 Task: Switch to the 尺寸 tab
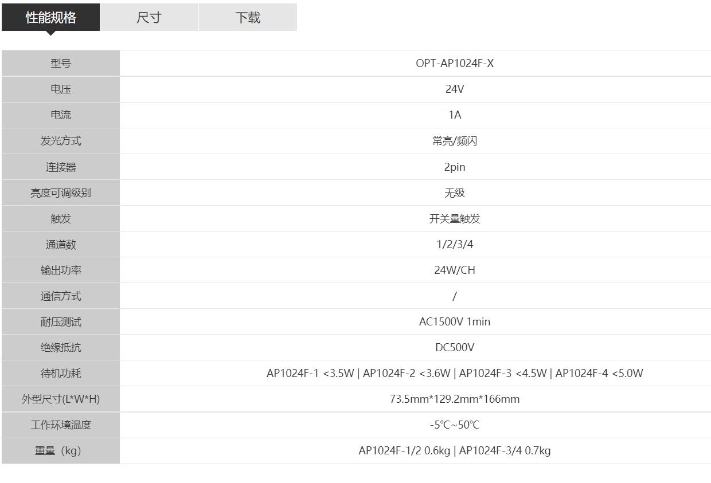point(149,17)
